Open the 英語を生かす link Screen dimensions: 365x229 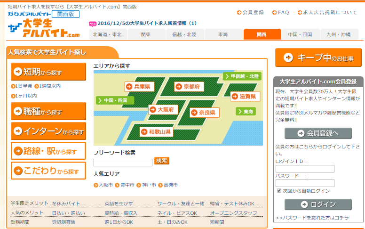tap(119, 204)
